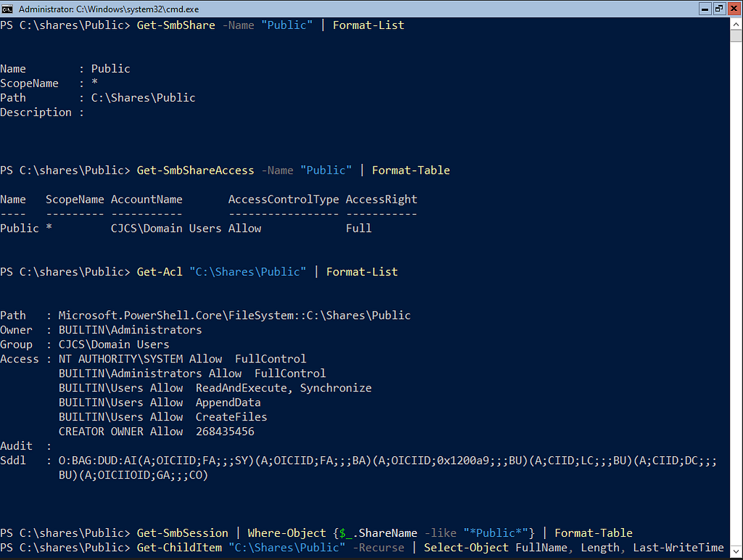743x560 pixels.
Task: Click the '-Recurse' parameter text
Action: [379, 548]
